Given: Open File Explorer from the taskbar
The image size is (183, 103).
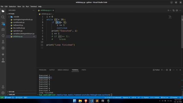Looking at the screenshot, I should click(80, 101).
